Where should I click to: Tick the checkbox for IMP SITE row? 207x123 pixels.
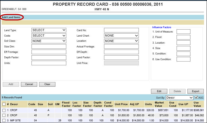[4, 120]
